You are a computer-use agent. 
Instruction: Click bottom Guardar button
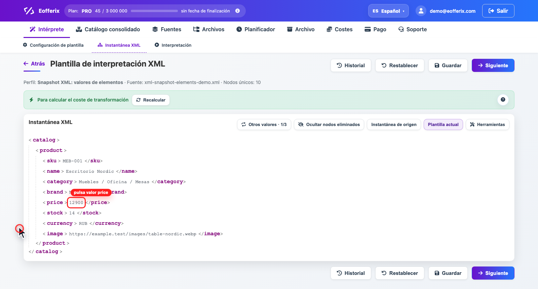448,273
